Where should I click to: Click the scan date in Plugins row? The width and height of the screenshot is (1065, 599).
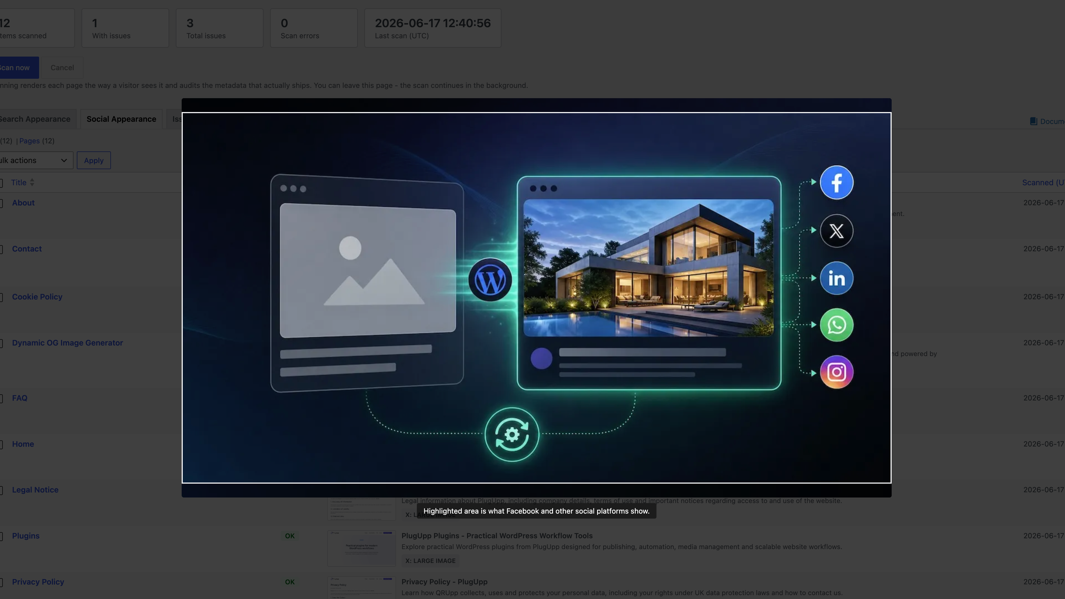pos(1043,536)
